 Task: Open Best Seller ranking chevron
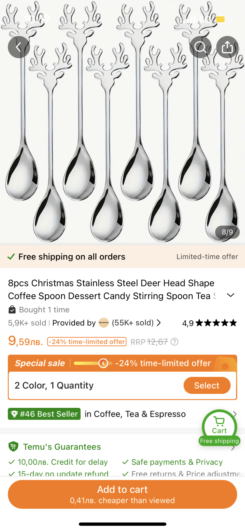[x=235, y=414]
